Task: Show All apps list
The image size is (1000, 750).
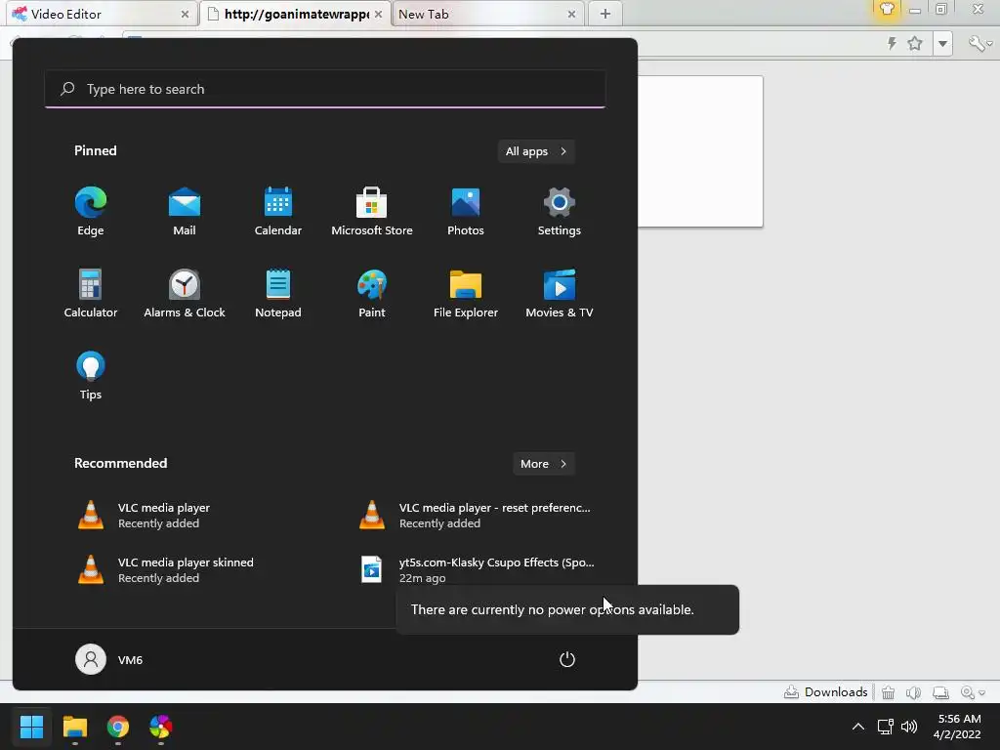Action: point(536,151)
